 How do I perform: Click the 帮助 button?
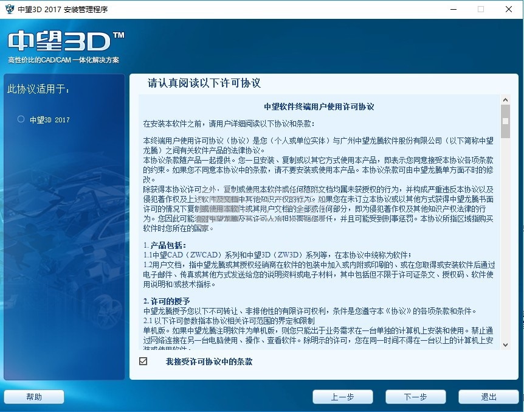click(33, 396)
